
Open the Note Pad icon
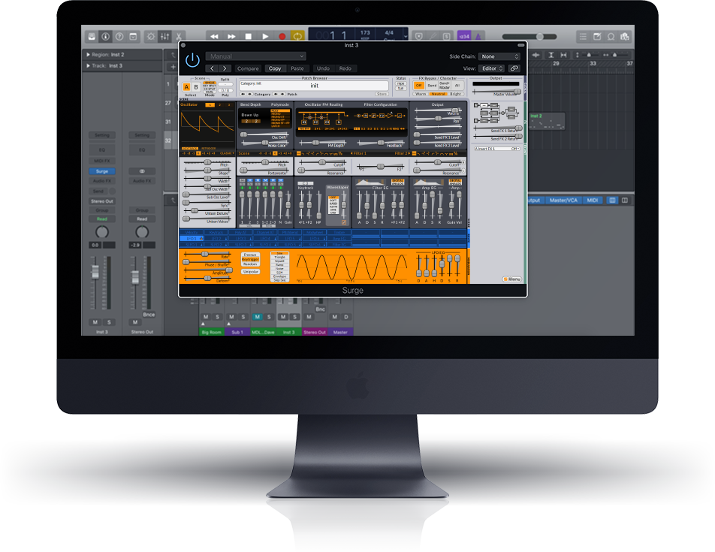(597, 37)
